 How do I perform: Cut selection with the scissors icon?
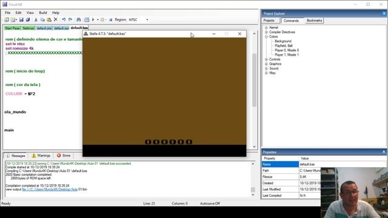pos(36,19)
